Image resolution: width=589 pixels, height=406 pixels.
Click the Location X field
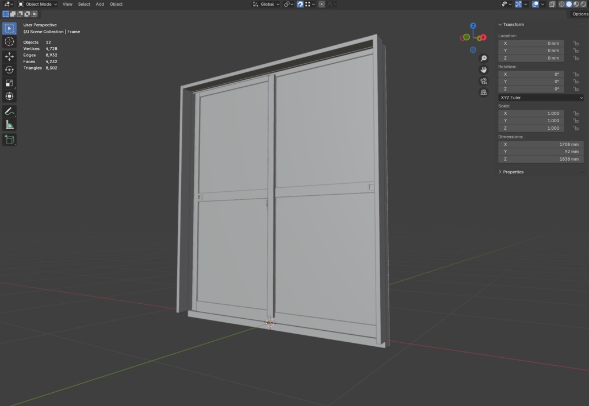(x=531, y=43)
